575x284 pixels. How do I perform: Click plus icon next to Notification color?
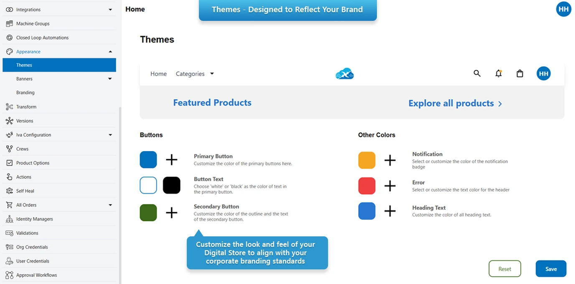click(389, 160)
